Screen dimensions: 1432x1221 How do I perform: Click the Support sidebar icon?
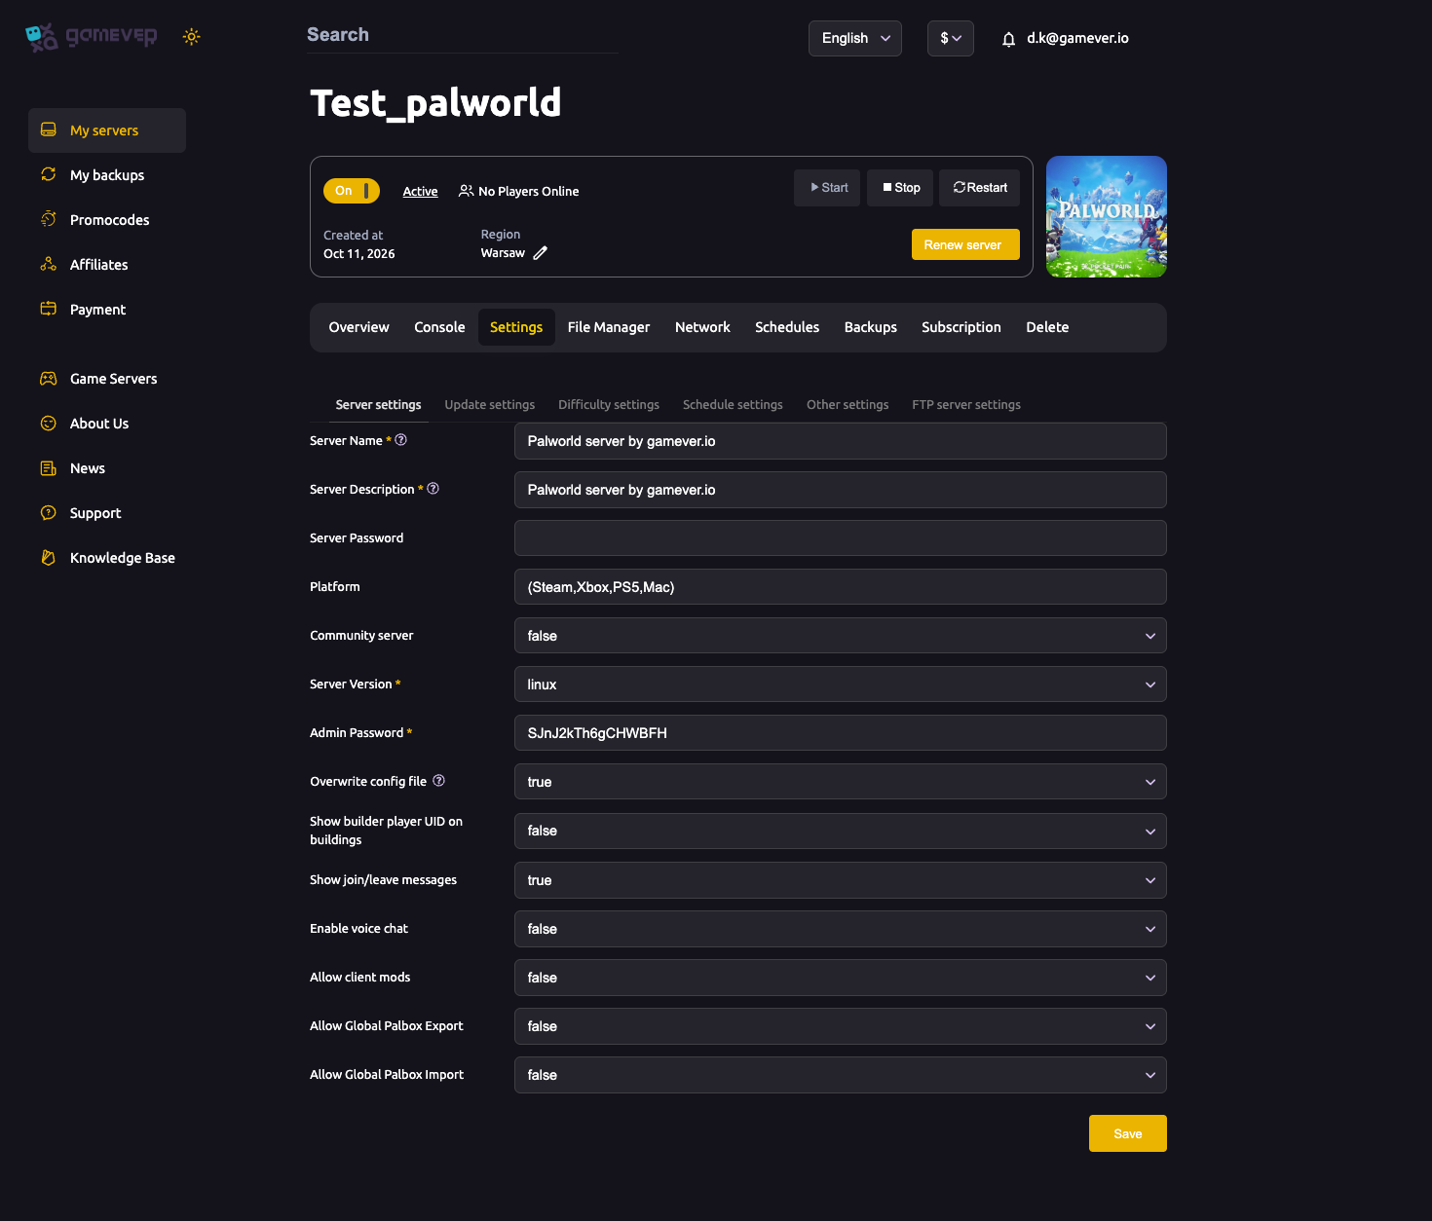point(49,512)
